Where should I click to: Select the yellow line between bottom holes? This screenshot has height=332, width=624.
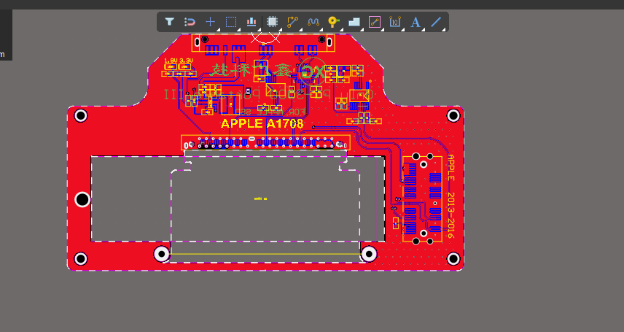pos(265,253)
